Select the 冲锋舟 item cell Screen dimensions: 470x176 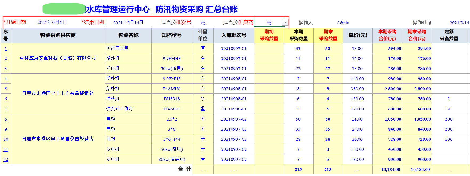tap(113, 99)
